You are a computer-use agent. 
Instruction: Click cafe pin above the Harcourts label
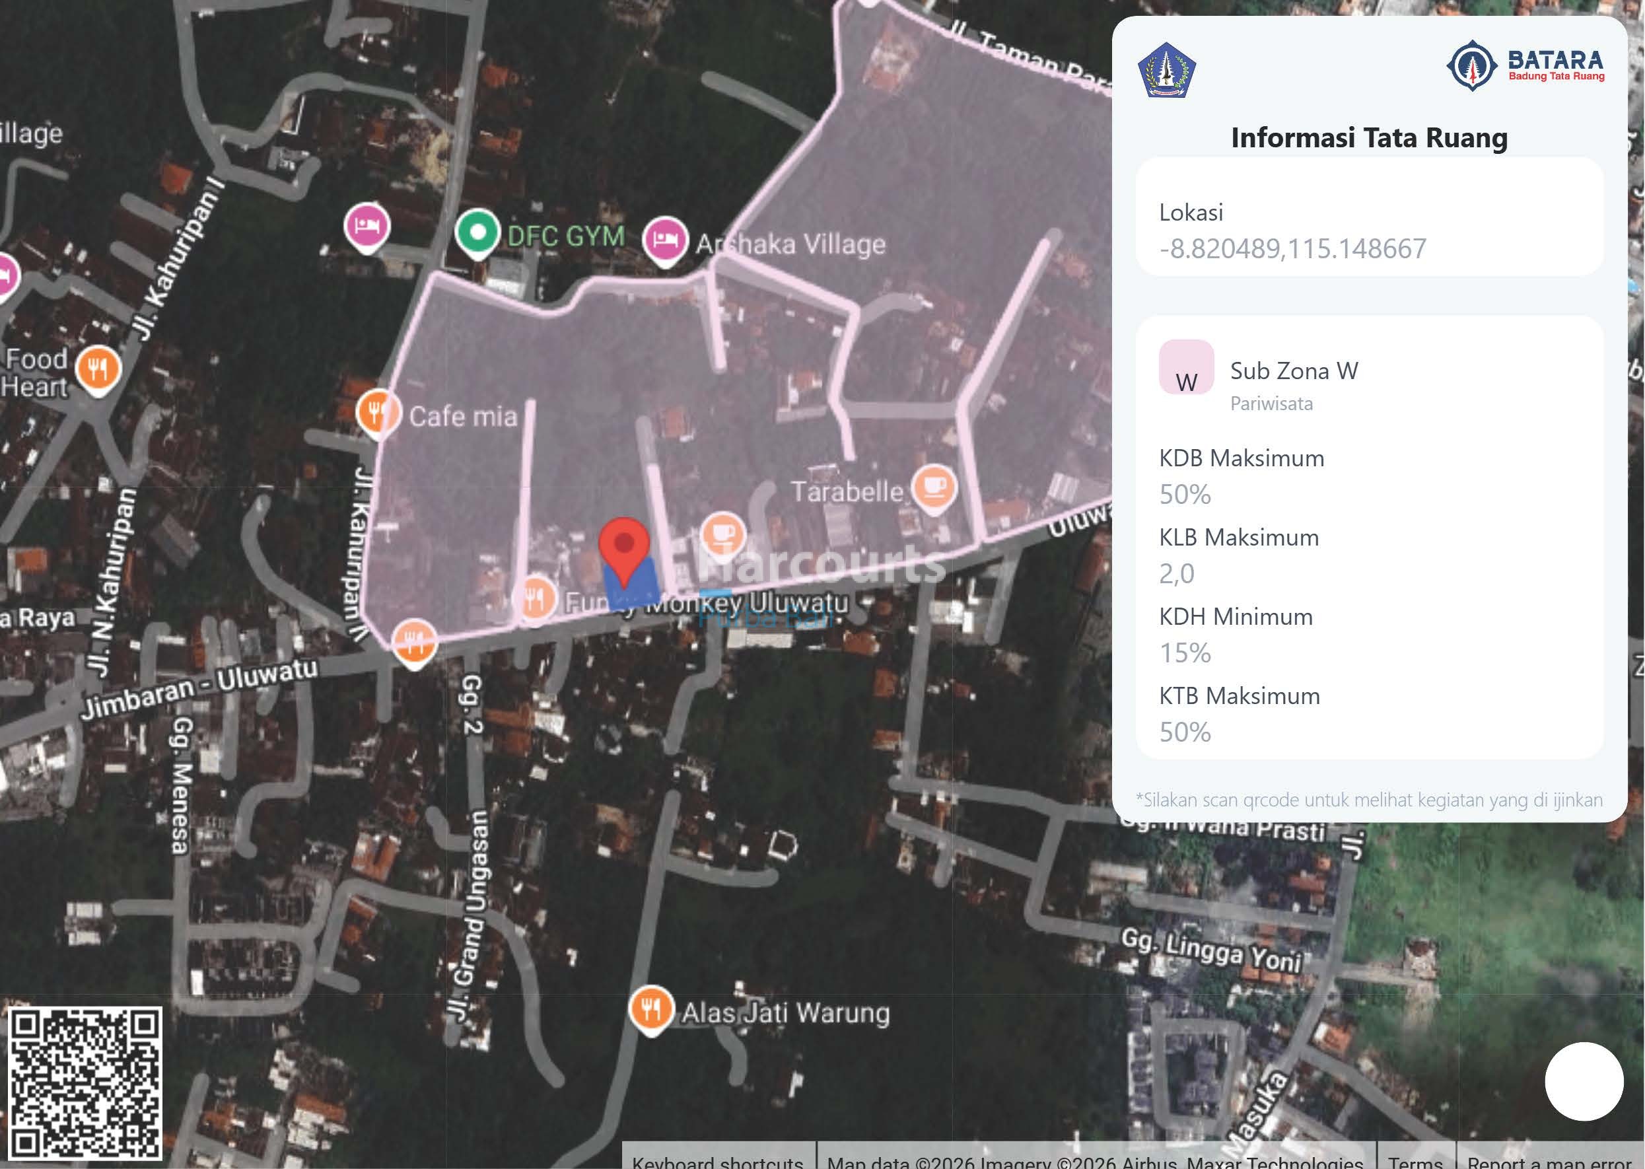coord(722,534)
